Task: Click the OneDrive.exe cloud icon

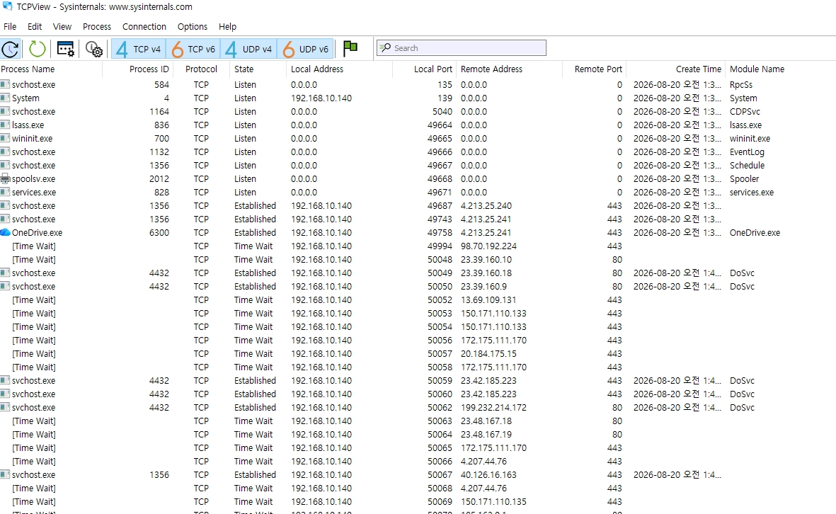Action: [x=6, y=232]
